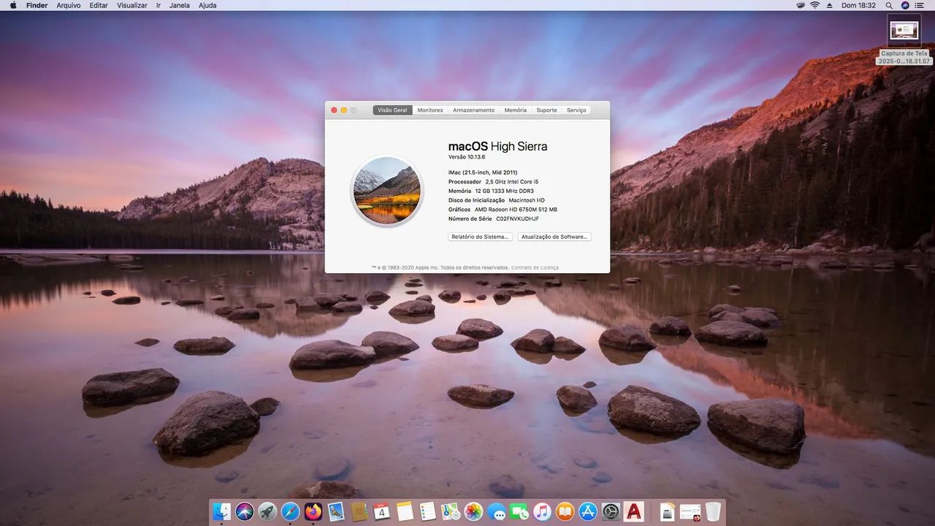The image size is (935, 526).
Task: Launch Safari from the Dock
Action: (290, 511)
